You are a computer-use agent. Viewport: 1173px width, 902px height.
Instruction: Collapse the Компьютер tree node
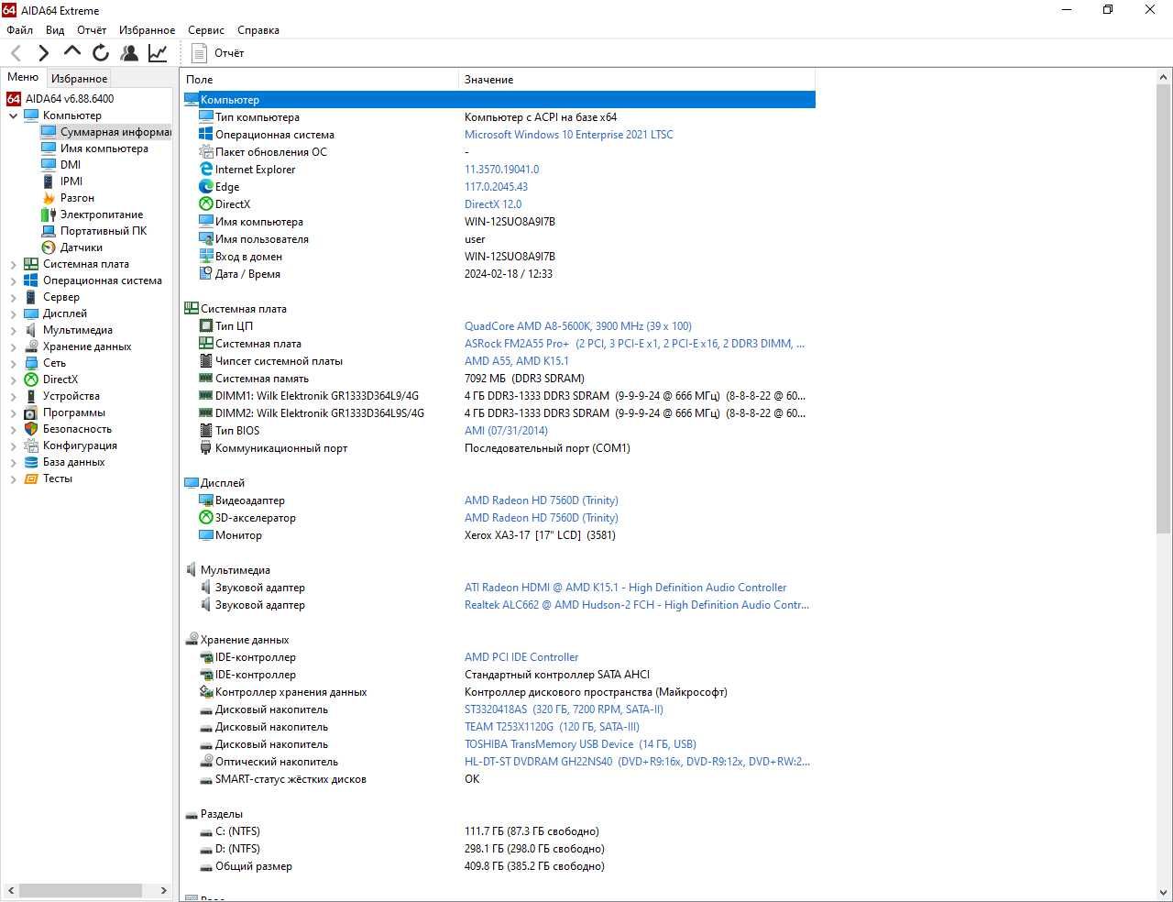[13, 115]
